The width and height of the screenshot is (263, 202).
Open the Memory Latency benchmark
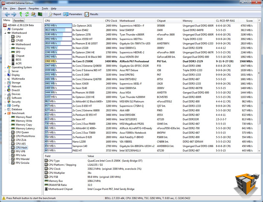point(25,128)
